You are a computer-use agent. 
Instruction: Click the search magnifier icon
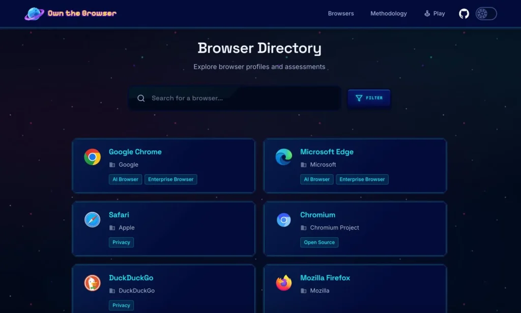click(x=141, y=98)
